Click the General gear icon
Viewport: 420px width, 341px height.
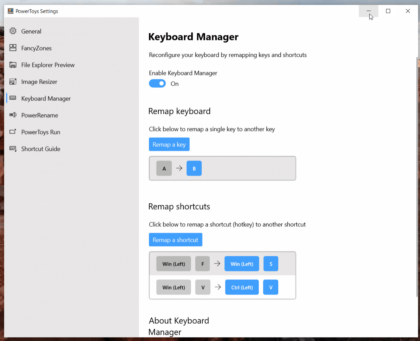click(13, 31)
